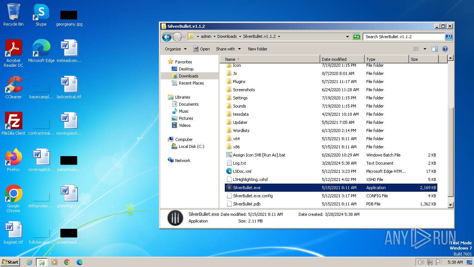Refresh the SilverBullet folder view

pyautogui.click(x=357, y=37)
